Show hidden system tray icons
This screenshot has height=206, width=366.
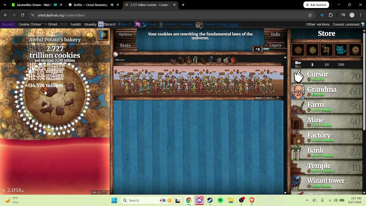click(307, 200)
